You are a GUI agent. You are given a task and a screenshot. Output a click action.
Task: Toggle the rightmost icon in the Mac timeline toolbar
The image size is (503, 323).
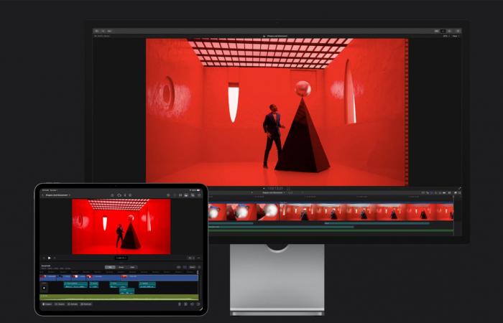[x=458, y=192]
